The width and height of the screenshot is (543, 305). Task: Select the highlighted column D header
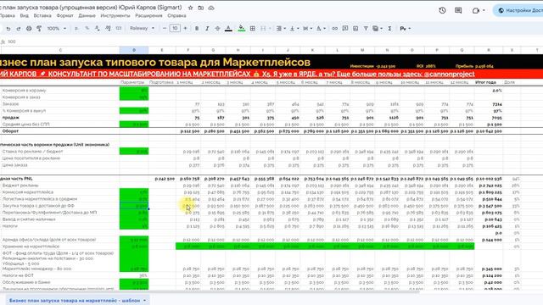pos(134,50)
